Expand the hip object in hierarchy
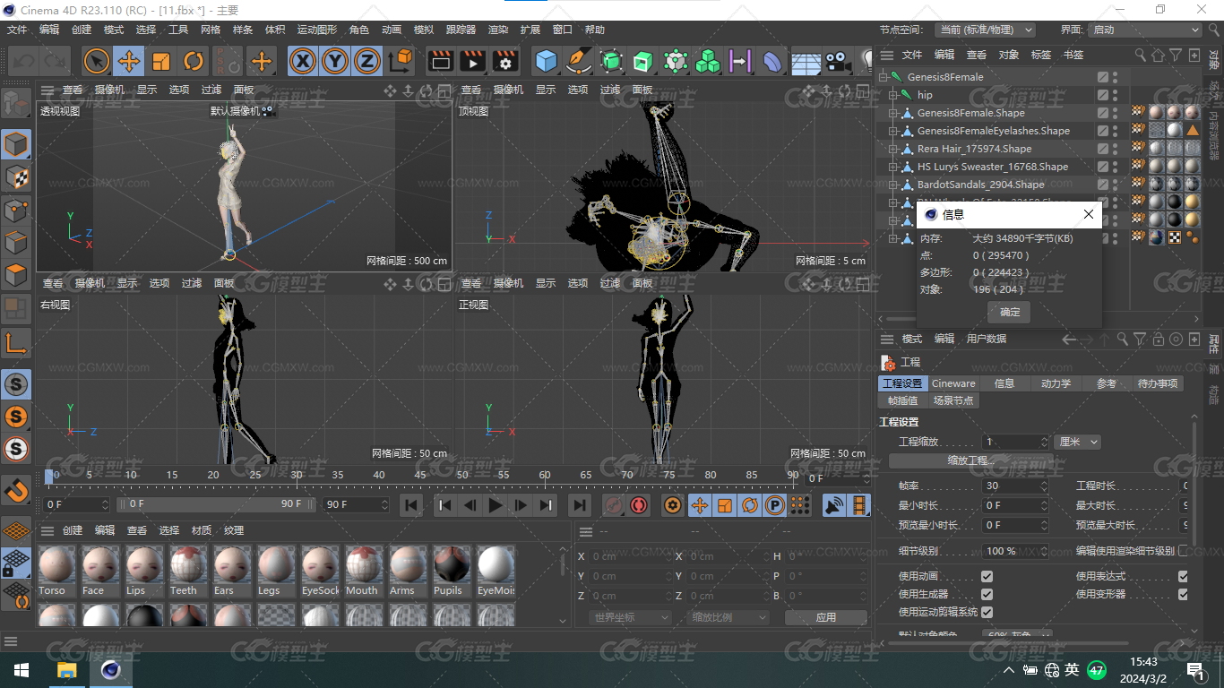 pos(893,95)
